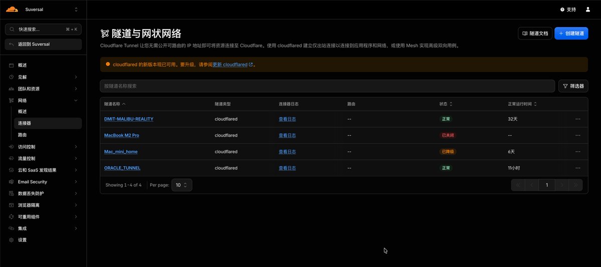Viewport: 601px width, 267px height.
Task: Click the 集成 sidebar icon
Action: (11, 228)
